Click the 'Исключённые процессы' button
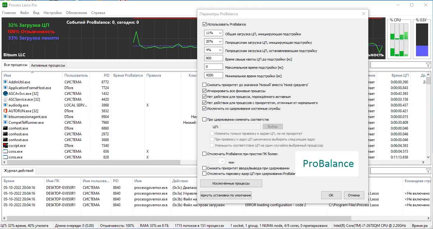This screenshot has width=433, height=229. click(231, 183)
